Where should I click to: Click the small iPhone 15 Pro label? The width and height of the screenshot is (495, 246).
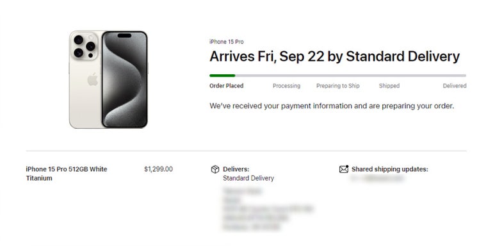pos(226,42)
